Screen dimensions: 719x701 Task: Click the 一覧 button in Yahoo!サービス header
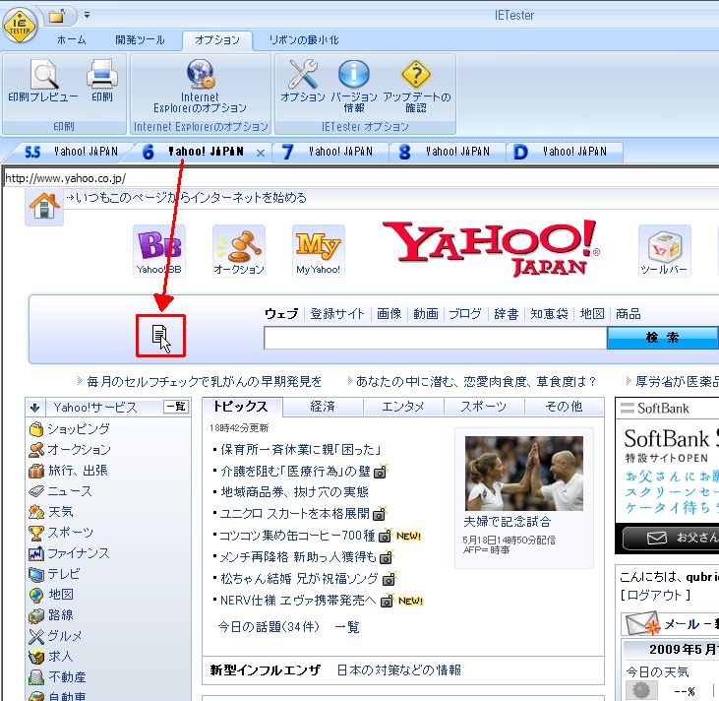[176, 407]
